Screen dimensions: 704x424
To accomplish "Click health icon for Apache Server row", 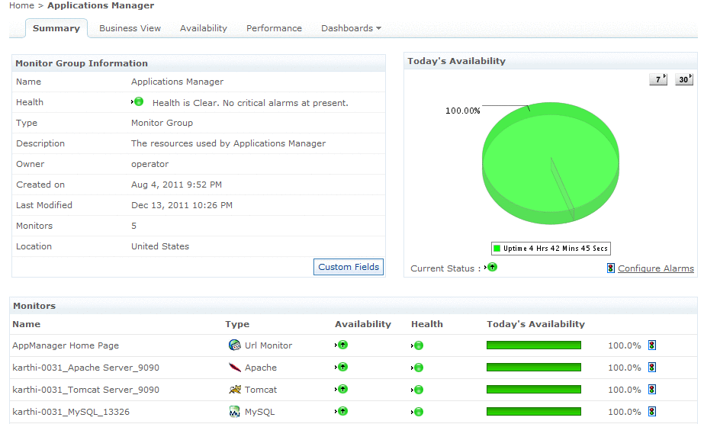I will (419, 368).
